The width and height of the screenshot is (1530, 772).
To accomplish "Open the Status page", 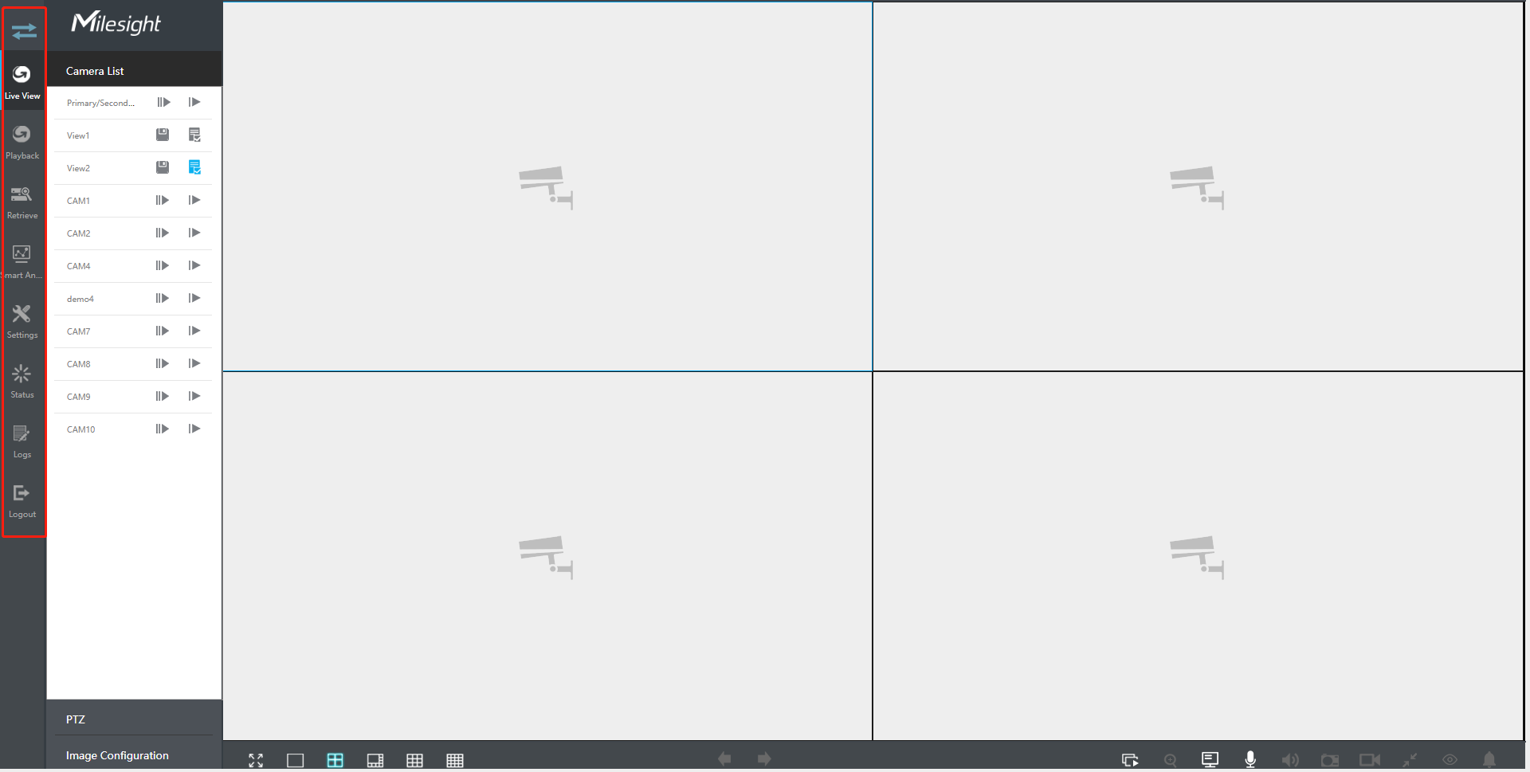I will [22, 381].
